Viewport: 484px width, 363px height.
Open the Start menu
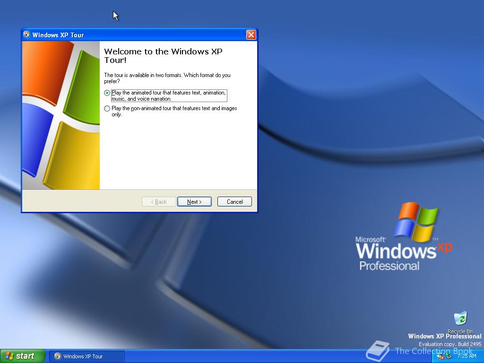[x=22, y=356]
